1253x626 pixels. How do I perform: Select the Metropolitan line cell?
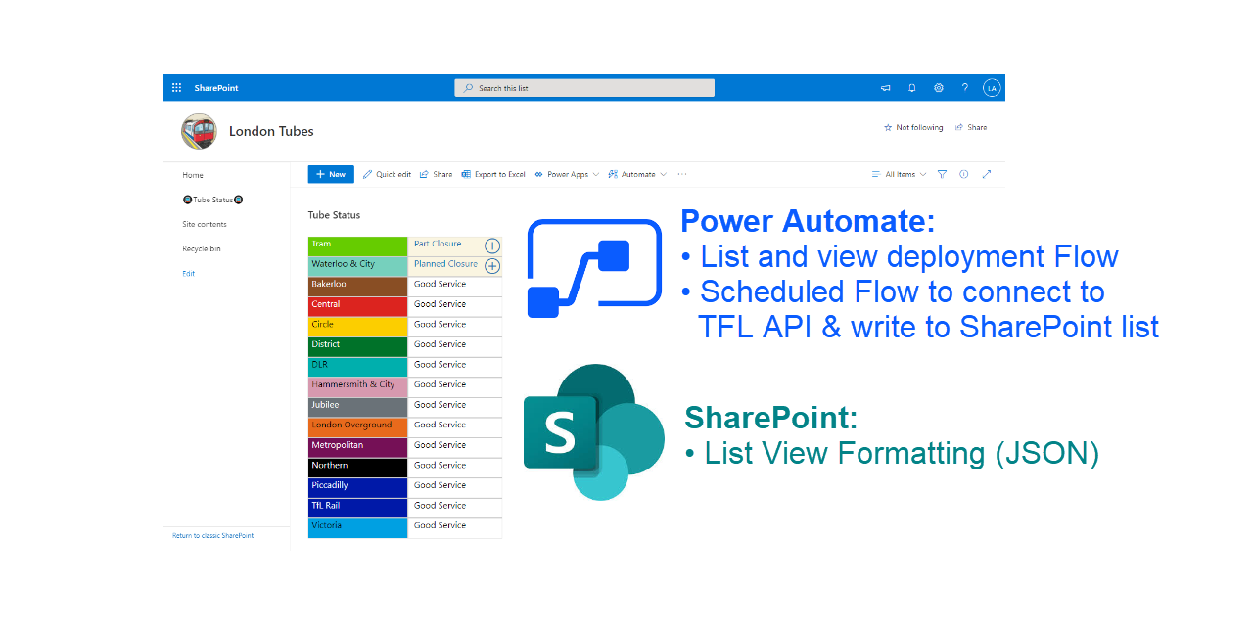[x=357, y=448]
